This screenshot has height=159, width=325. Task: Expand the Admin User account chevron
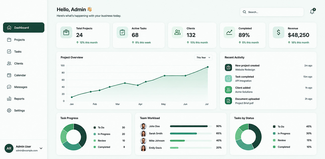coord(41,148)
